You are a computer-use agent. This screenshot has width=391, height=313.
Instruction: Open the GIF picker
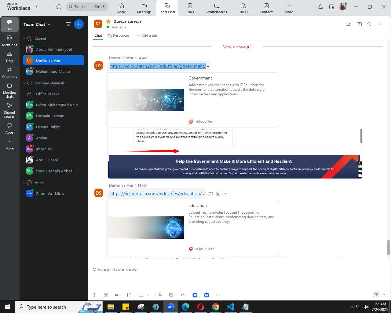click(x=118, y=295)
